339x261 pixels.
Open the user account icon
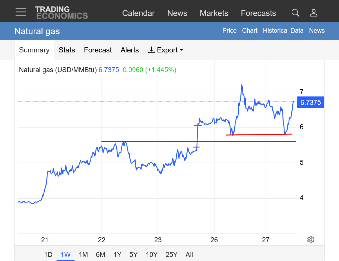(313, 13)
